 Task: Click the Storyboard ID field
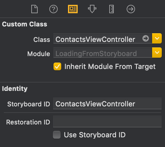pyautogui.click(x=107, y=103)
